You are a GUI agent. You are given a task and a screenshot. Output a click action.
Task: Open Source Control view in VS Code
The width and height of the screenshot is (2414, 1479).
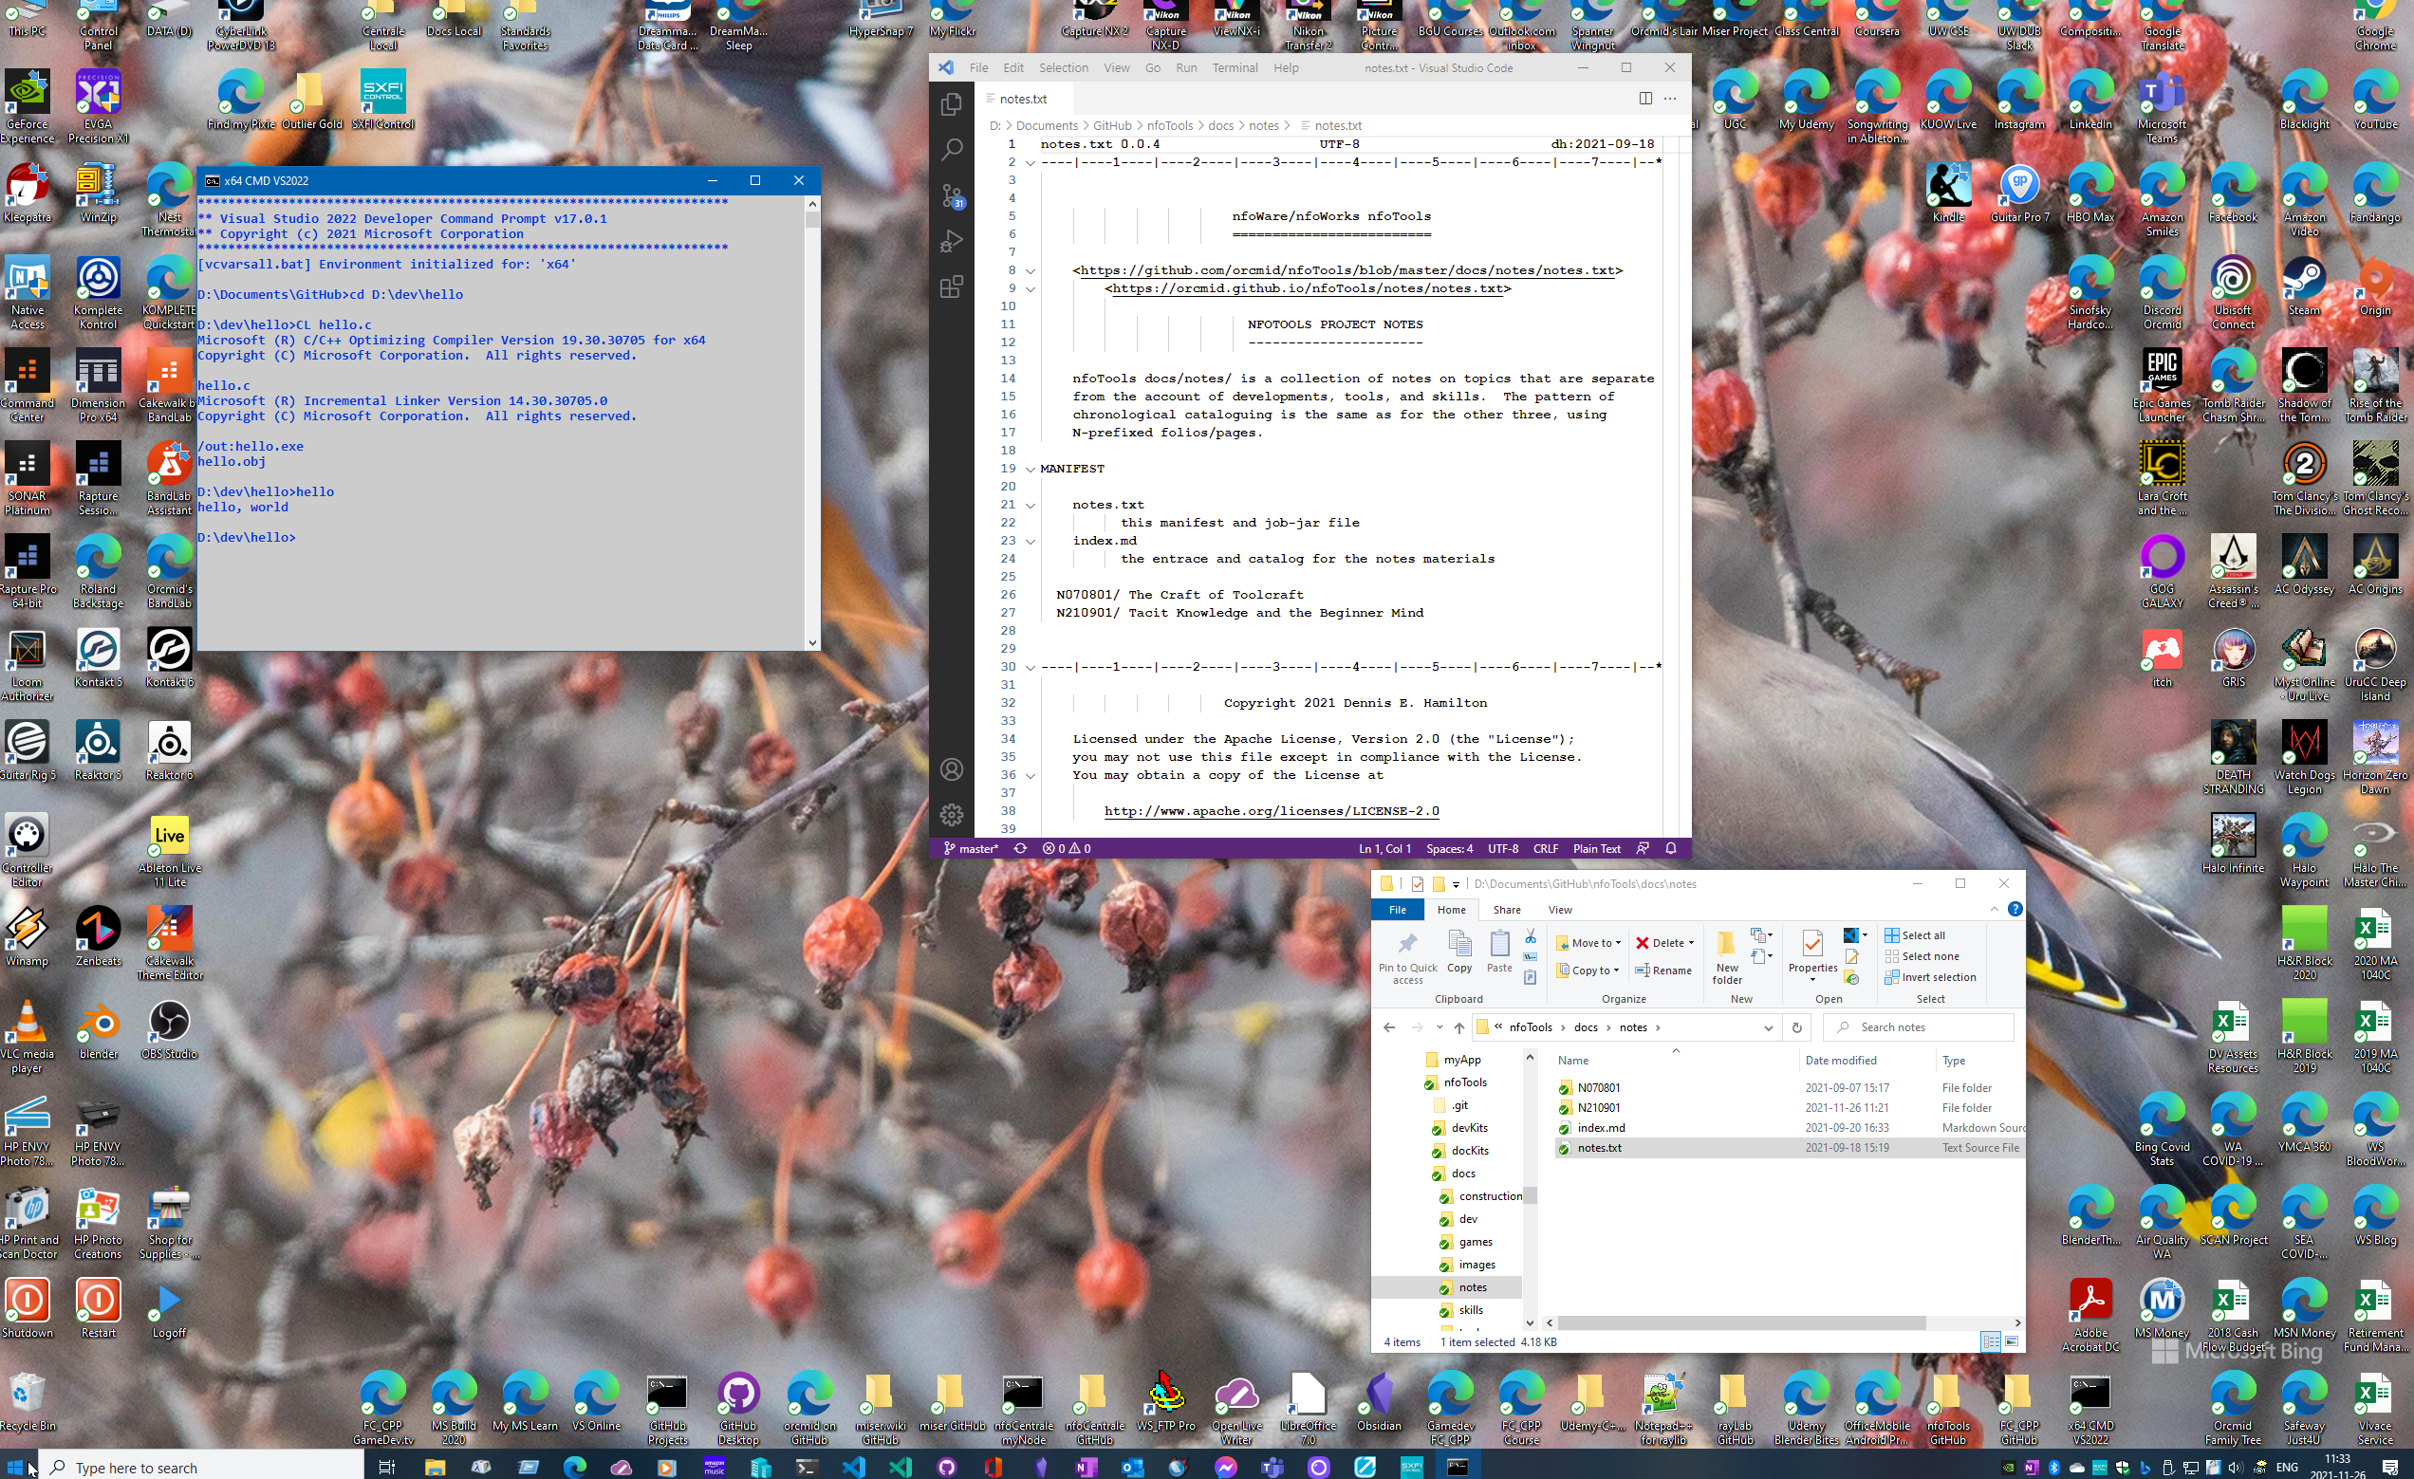tap(952, 195)
